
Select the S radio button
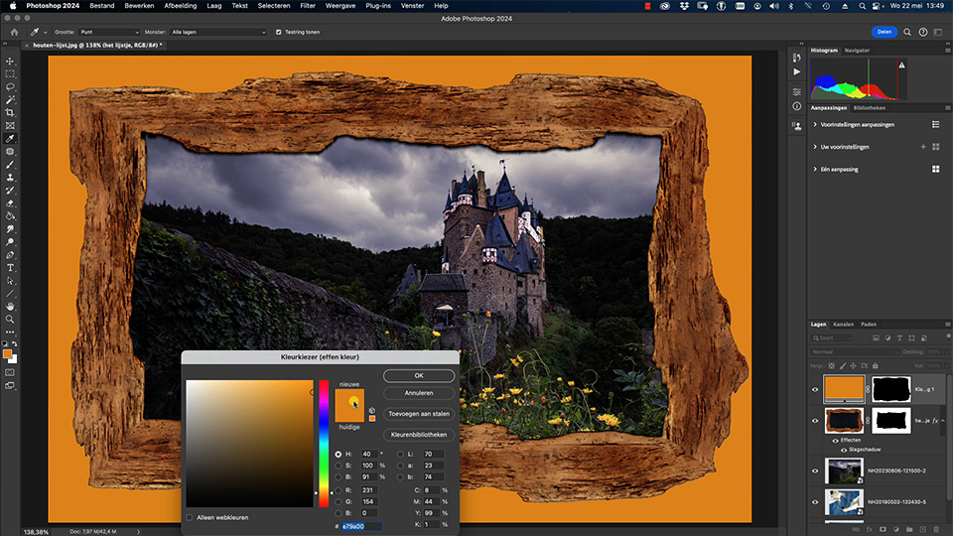(x=338, y=466)
